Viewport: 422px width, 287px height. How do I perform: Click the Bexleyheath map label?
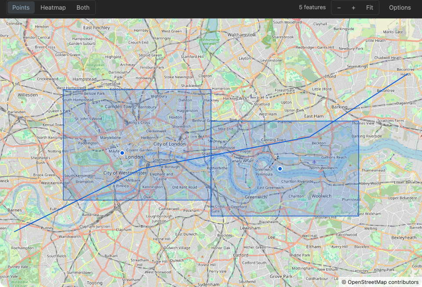pos(404,237)
